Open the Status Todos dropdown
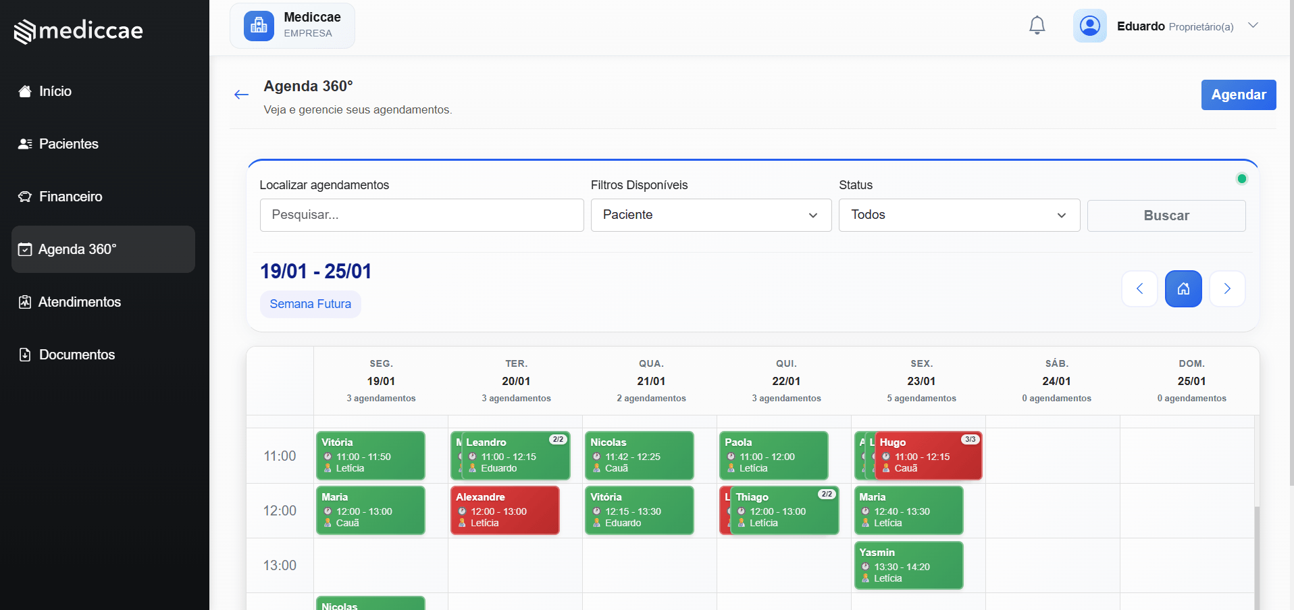 click(958, 215)
